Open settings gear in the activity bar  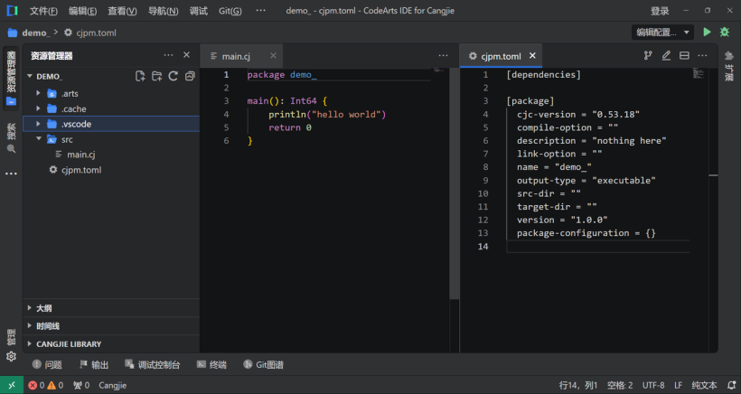[12, 356]
